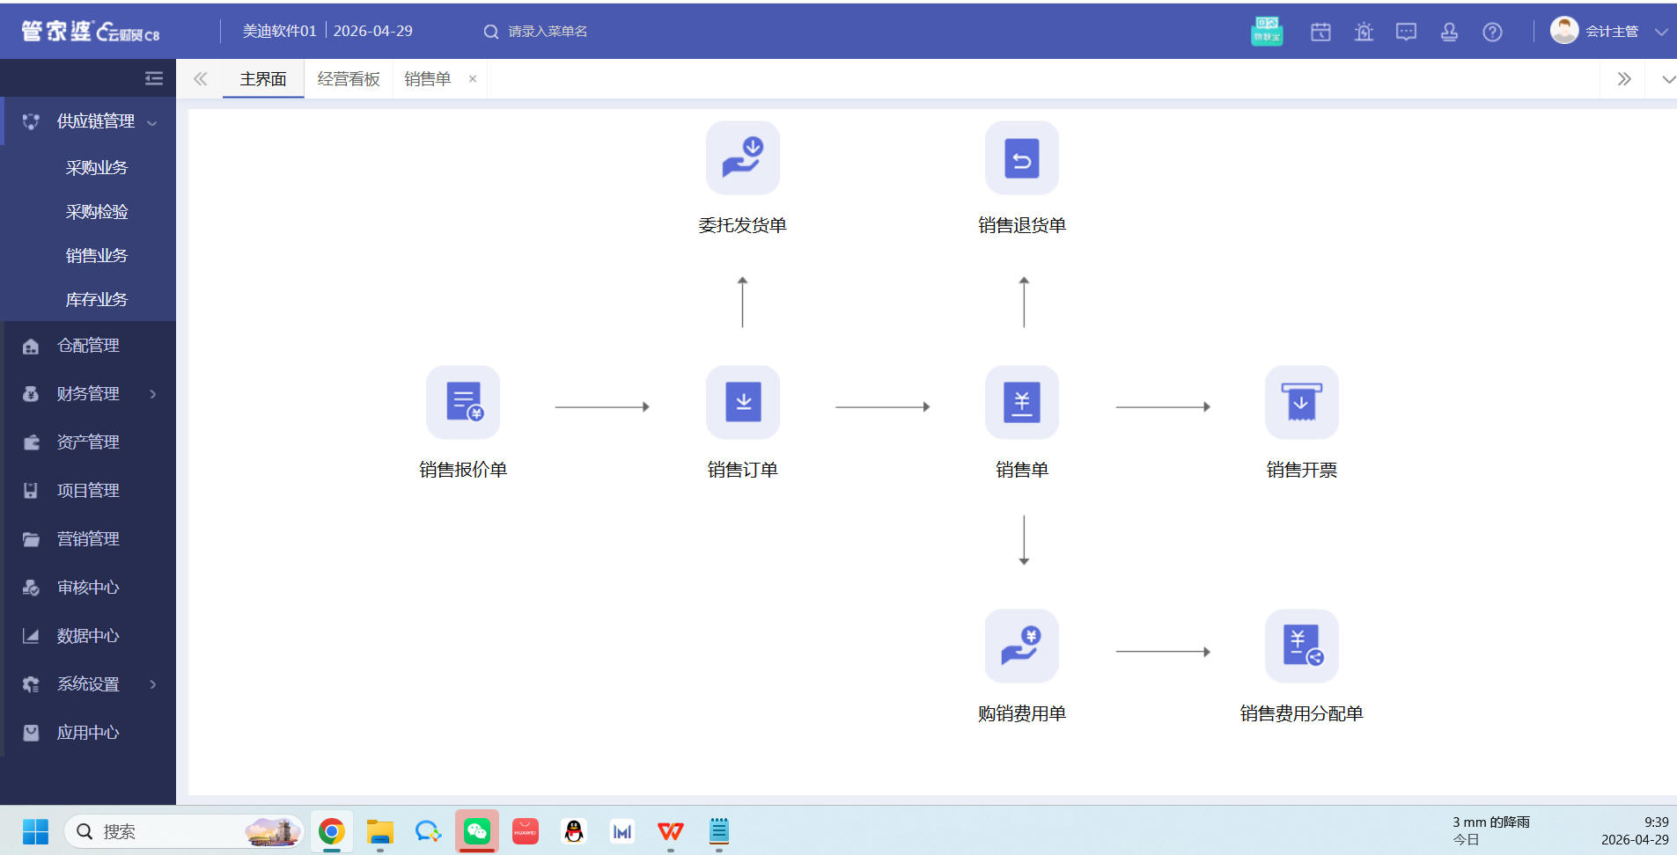Viewport: 1677px width, 855px height.
Task: Select 销售业务 in the sidebar
Action: (97, 256)
